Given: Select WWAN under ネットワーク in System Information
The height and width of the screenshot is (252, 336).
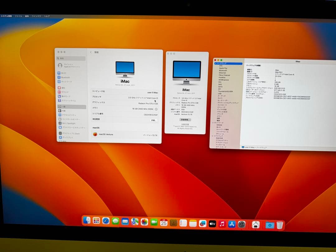Looking at the screenshot, I should 219,125.
